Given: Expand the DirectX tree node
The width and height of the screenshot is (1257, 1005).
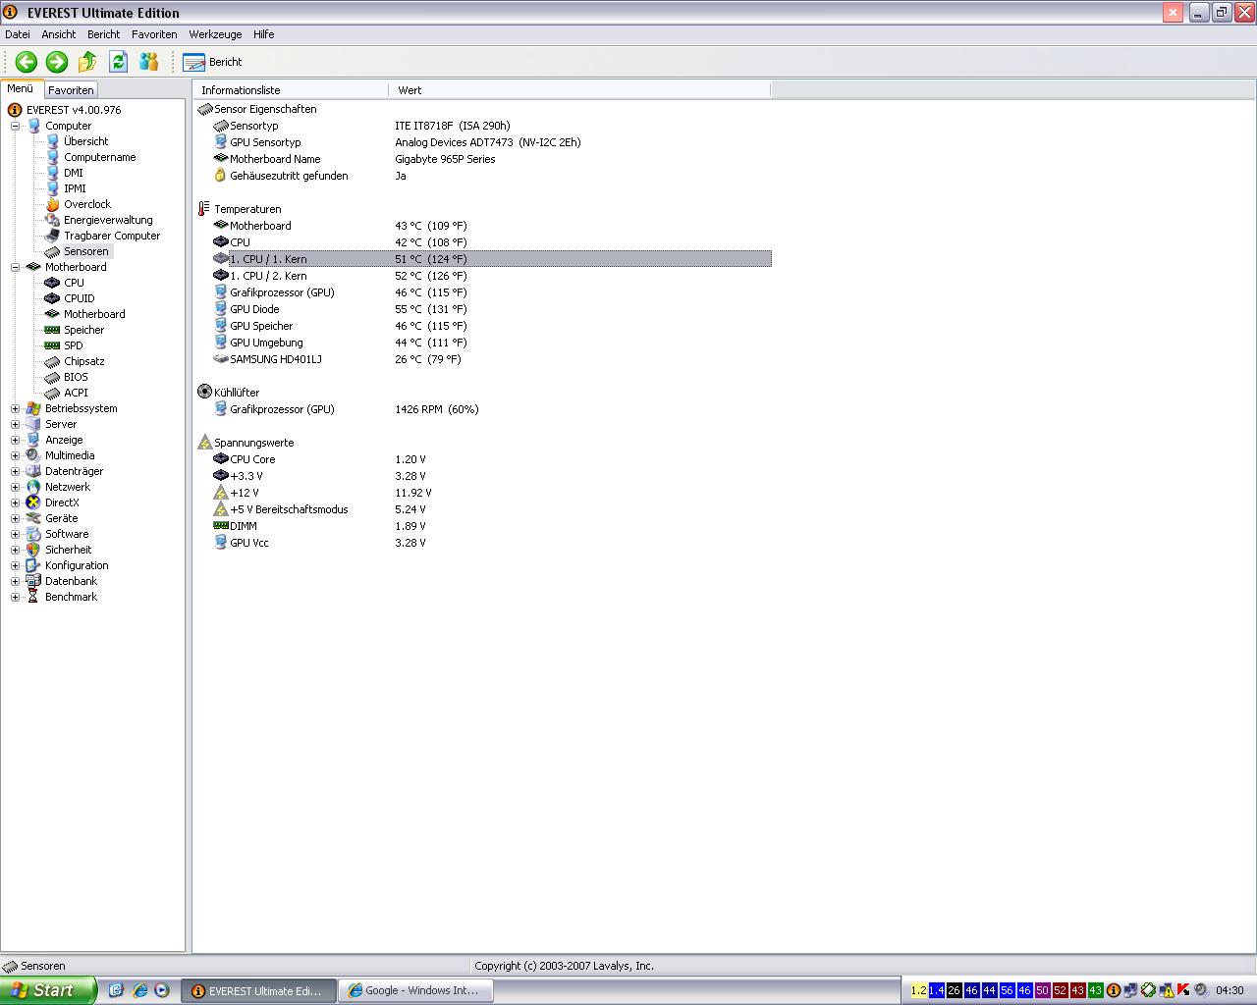Looking at the screenshot, I should coord(15,502).
